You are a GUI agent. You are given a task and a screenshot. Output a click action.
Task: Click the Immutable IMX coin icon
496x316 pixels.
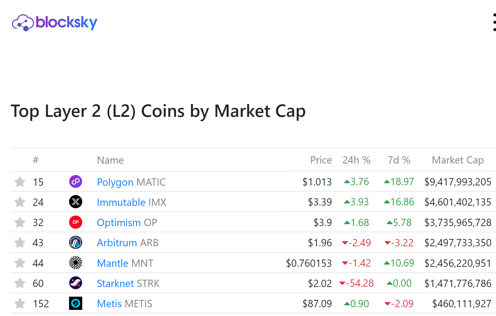click(75, 202)
